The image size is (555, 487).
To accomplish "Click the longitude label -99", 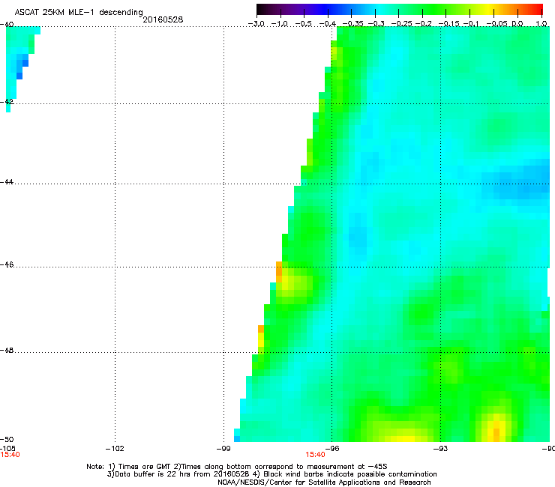I will (223, 449).
